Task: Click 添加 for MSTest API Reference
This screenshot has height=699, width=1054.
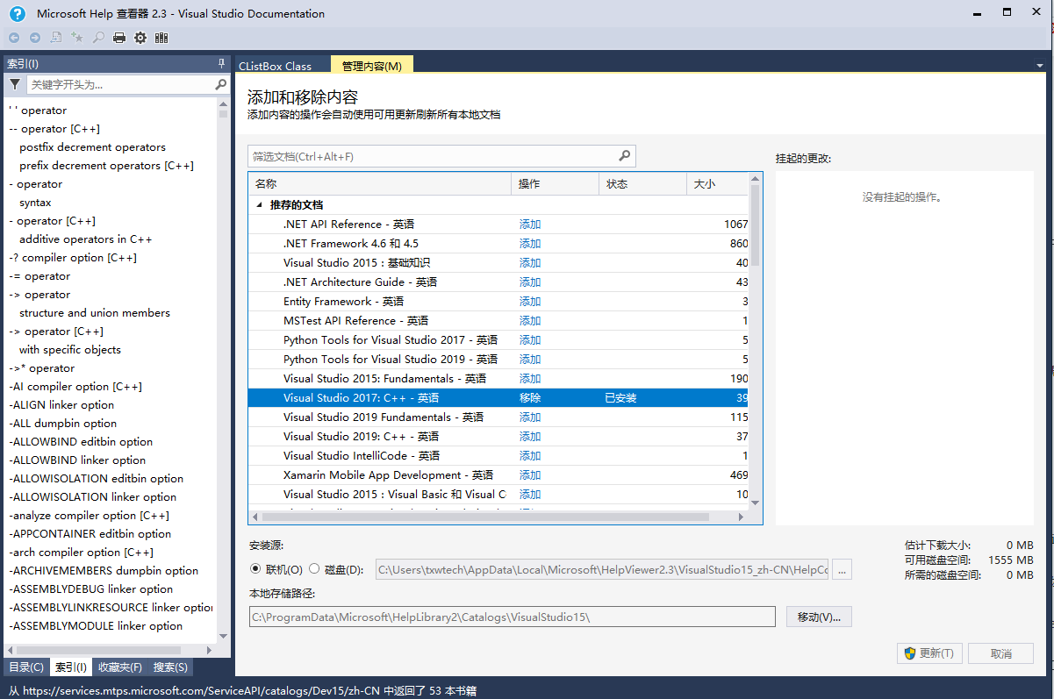Action: point(530,321)
